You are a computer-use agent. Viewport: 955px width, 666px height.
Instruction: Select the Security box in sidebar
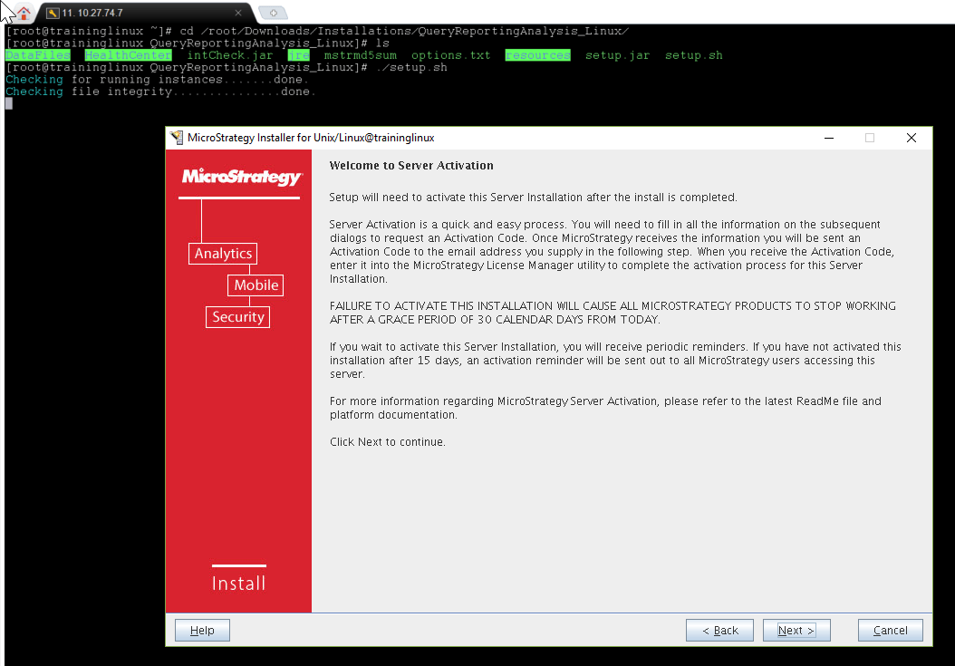tap(238, 317)
